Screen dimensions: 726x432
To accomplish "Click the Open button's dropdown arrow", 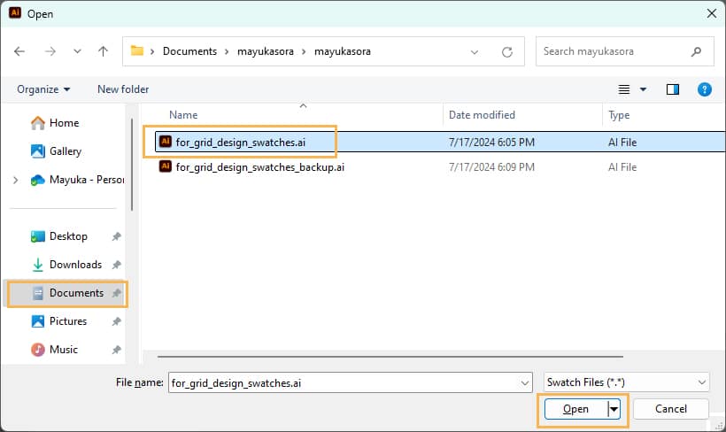I will [x=614, y=410].
